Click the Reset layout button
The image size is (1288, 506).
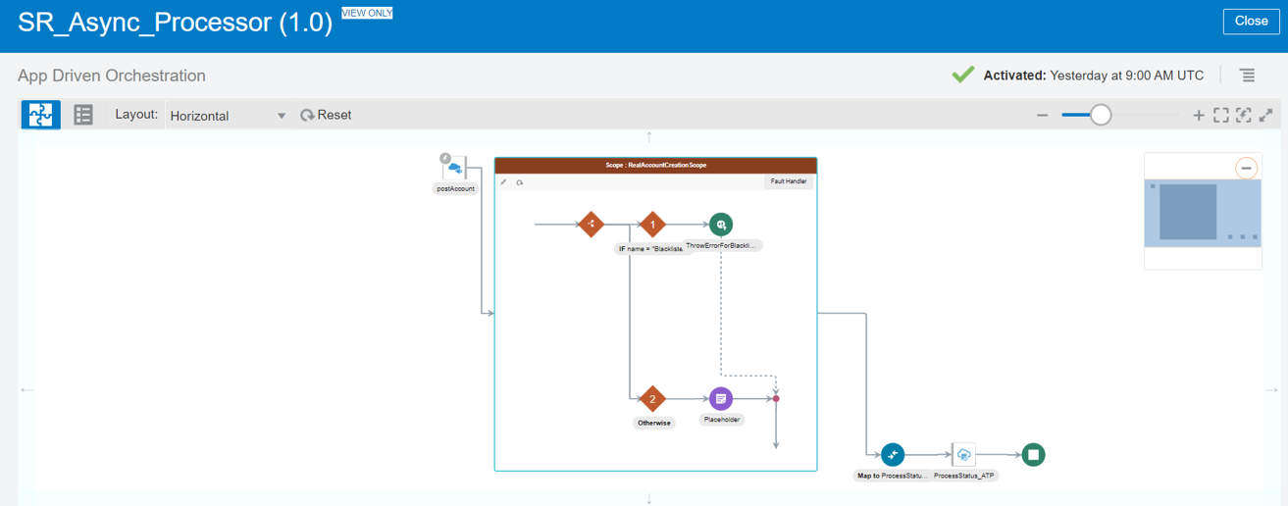coord(326,115)
